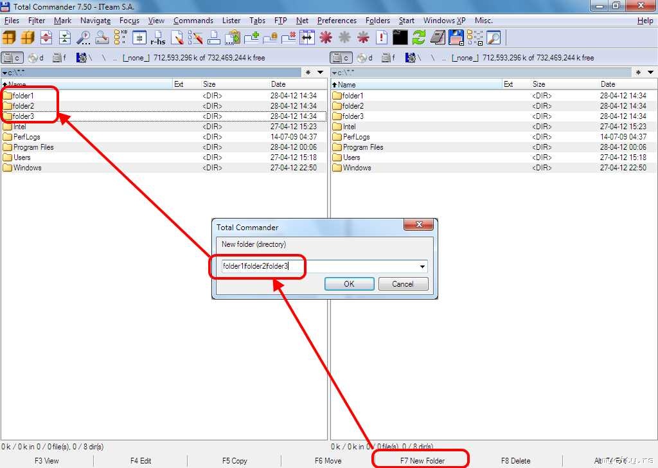This screenshot has width=658, height=468.
Task: Open right panel directory history dropdown arrow
Action: click(x=650, y=73)
